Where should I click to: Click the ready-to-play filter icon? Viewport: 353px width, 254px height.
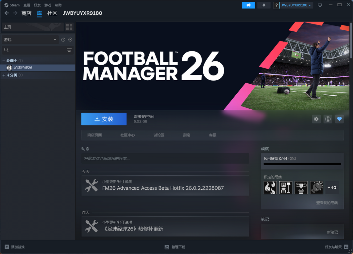(x=70, y=40)
